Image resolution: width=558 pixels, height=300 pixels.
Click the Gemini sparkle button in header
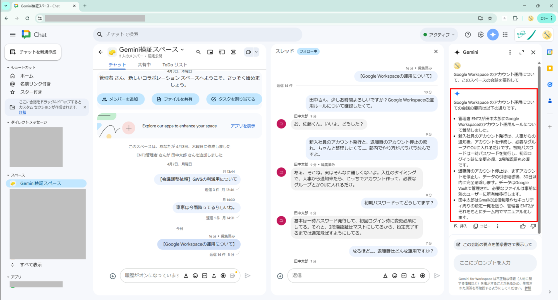pos(493,35)
